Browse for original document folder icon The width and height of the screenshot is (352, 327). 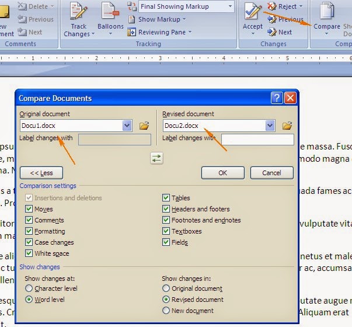144,126
